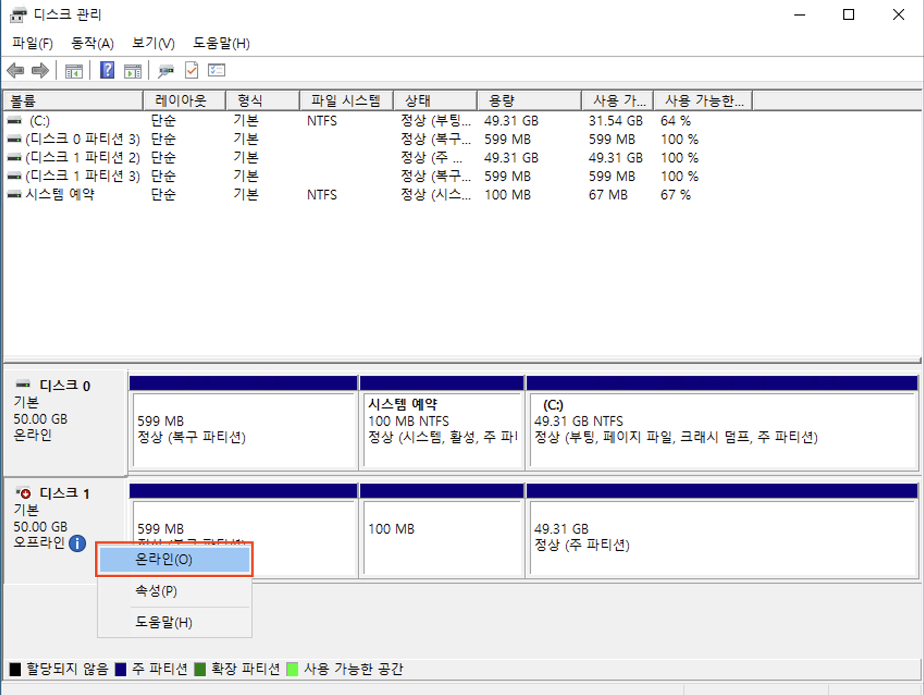Sort by the 파일 시스템 column header
924x695 pixels.
[346, 100]
